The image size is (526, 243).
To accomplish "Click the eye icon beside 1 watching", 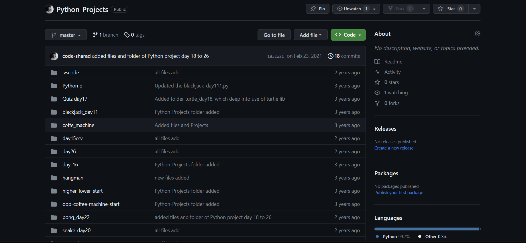I will [377, 93].
